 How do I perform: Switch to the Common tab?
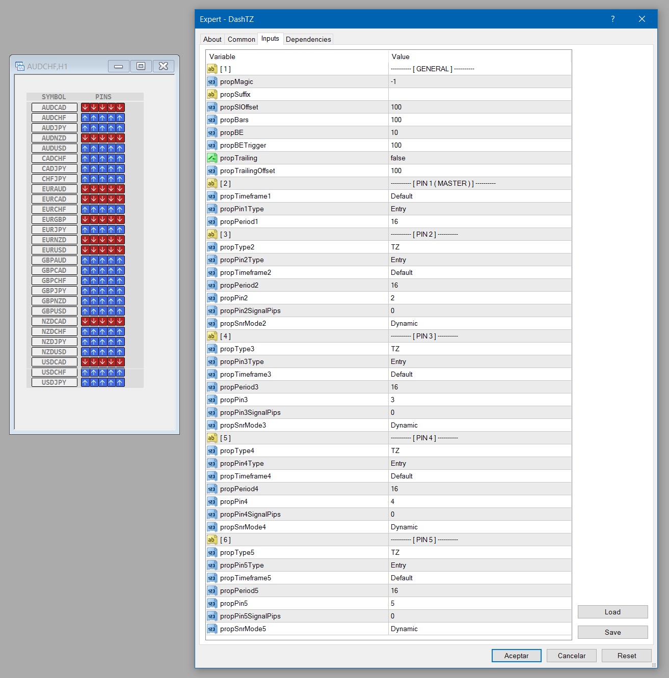click(241, 39)
